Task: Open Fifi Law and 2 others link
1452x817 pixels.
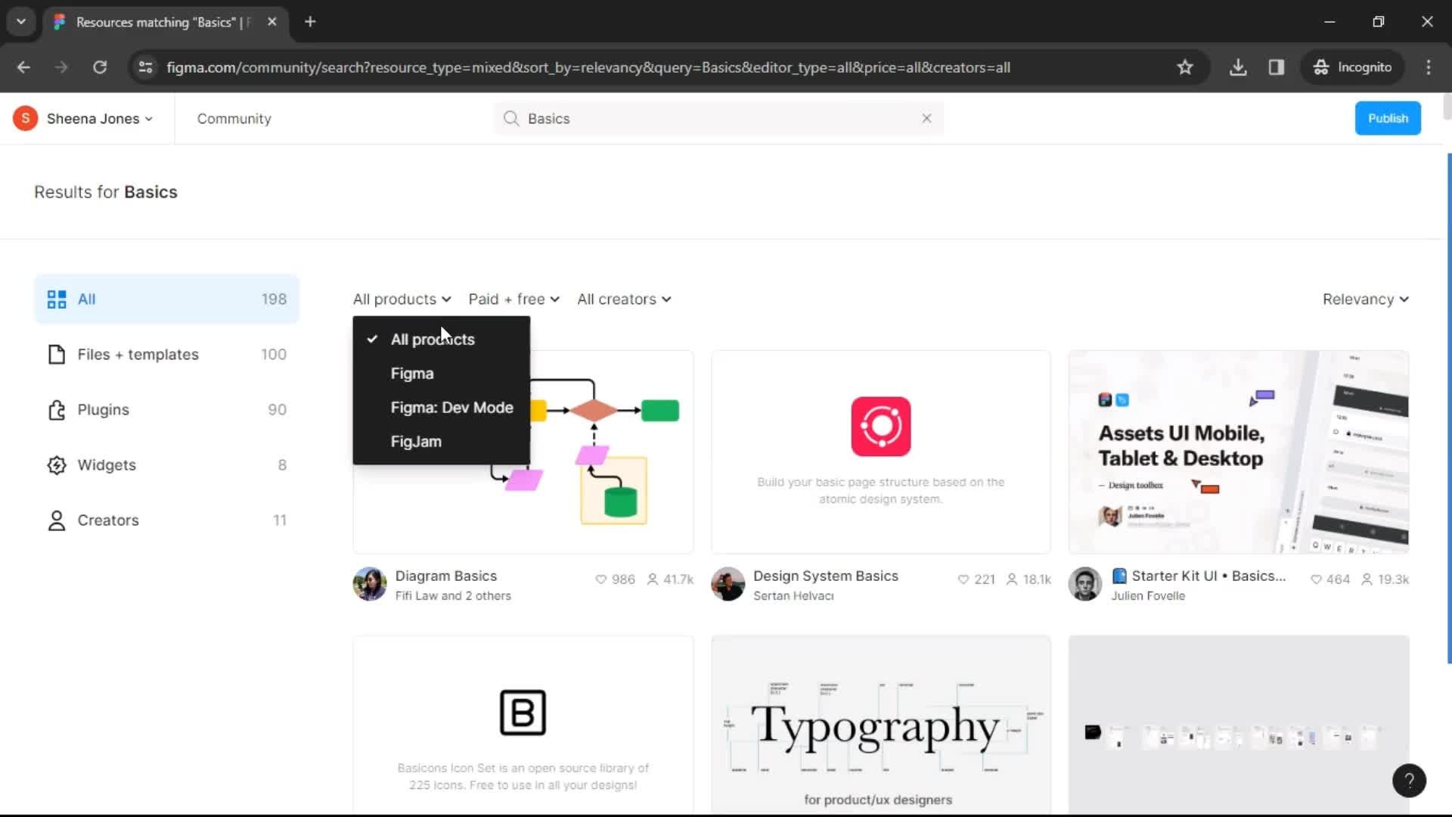Action: coord(453,596)
